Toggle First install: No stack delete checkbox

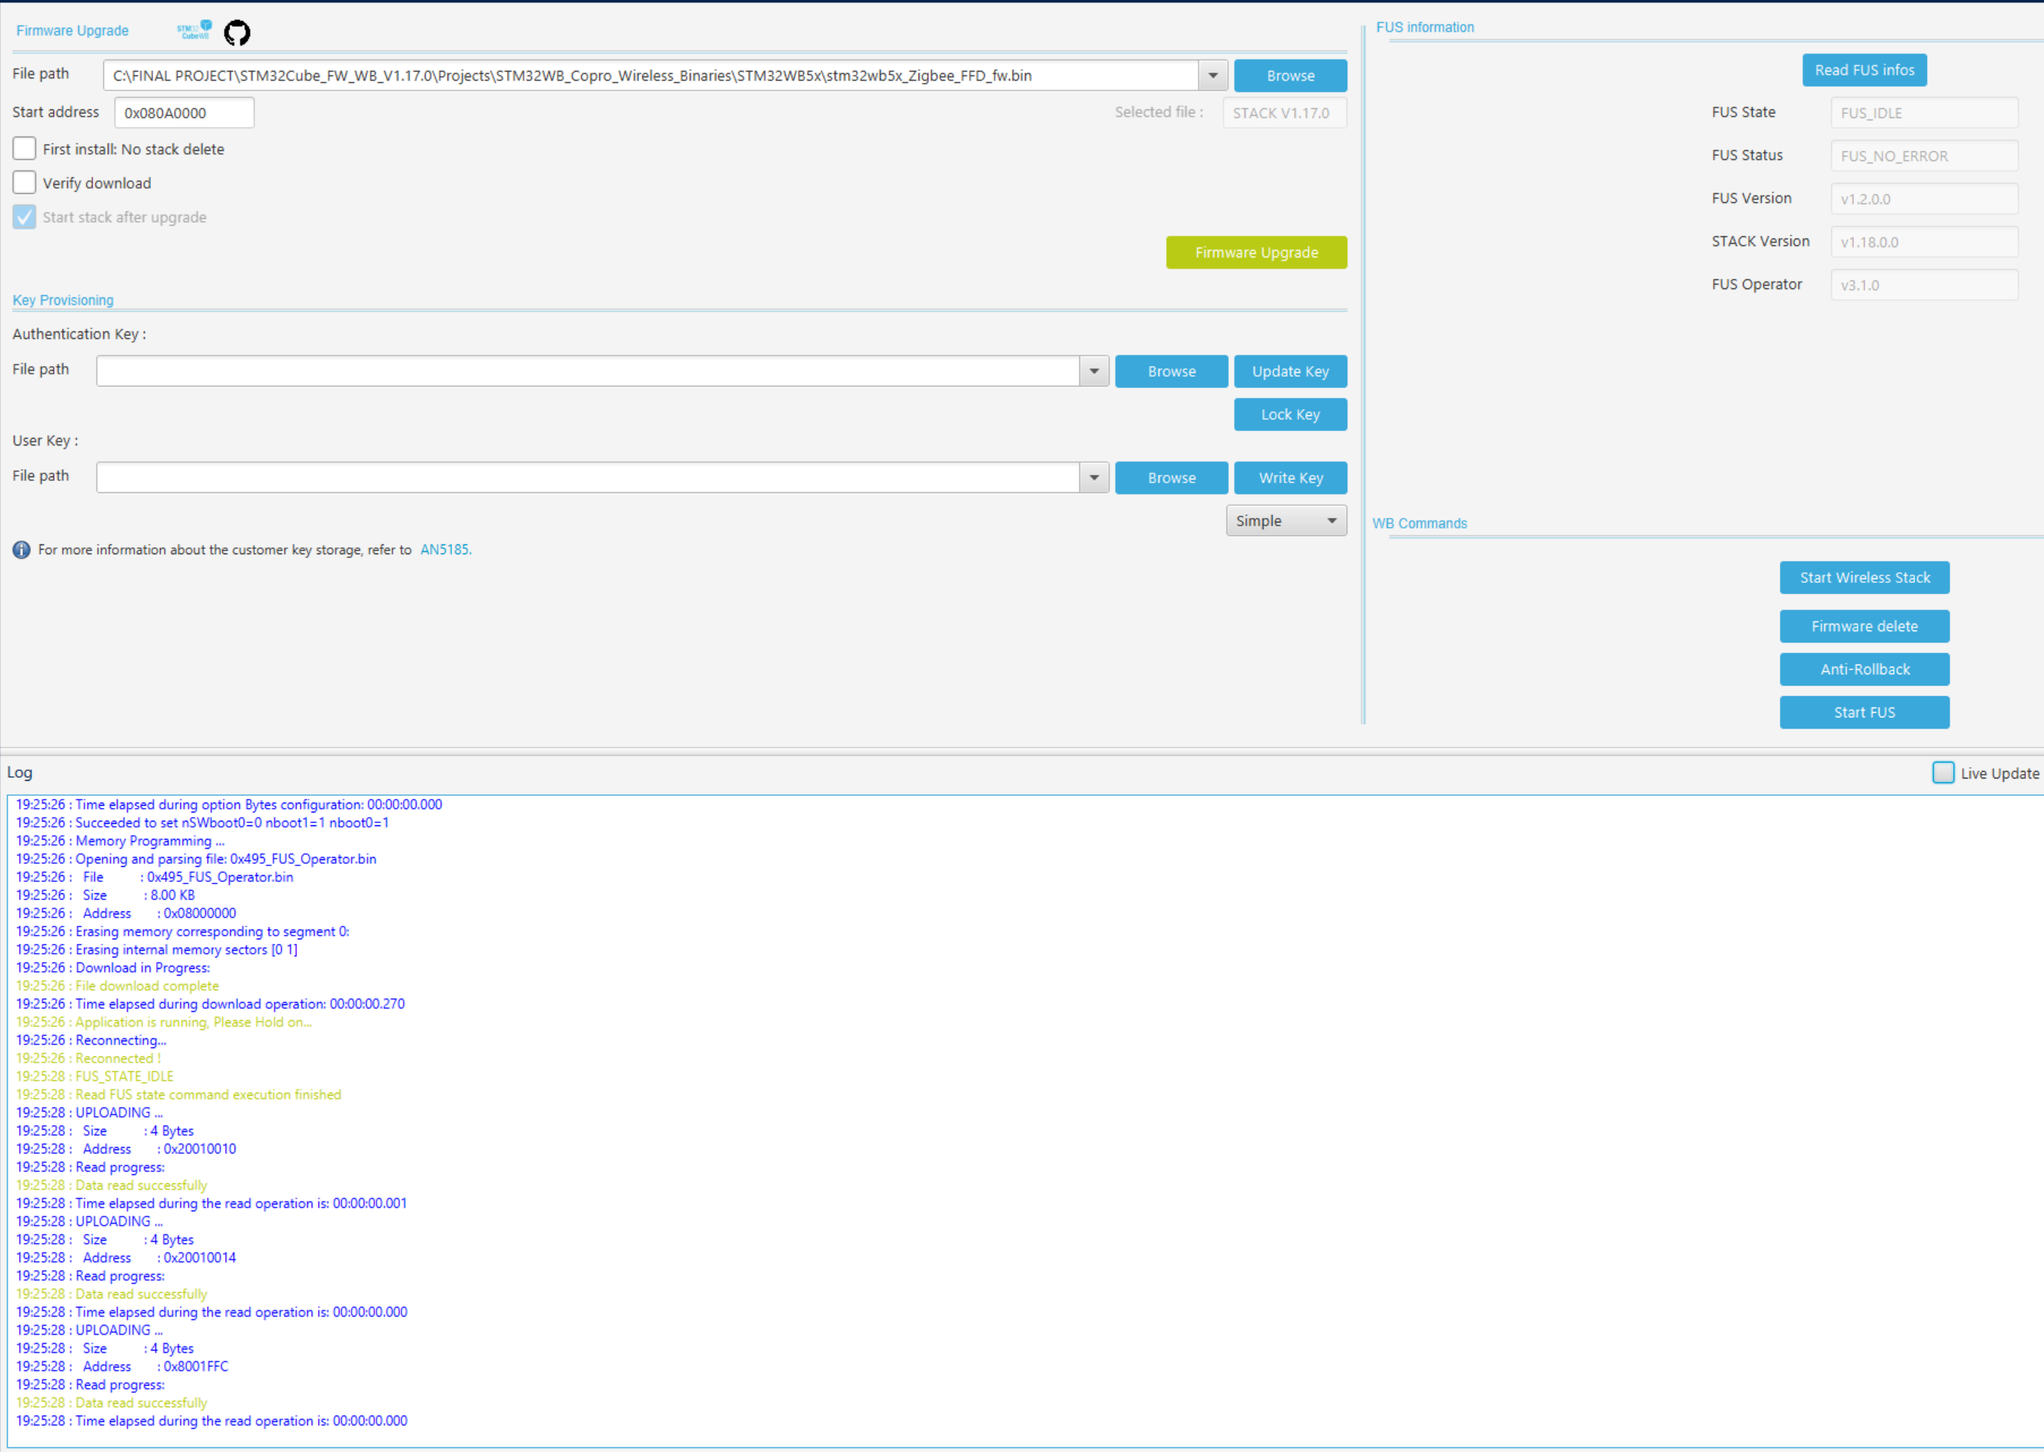[24, 149]
